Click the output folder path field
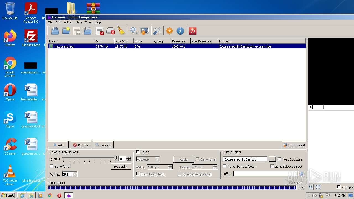354x199 pixels. pyautogui.click(x=245, y=159)
